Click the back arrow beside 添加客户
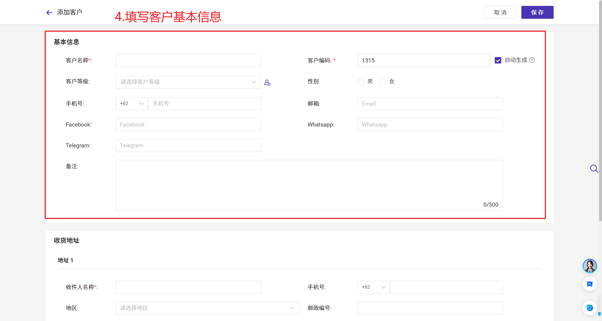Image resolution: width=602 pixels, height=321 pixels. pyautogui.click(x=49, y=13)
